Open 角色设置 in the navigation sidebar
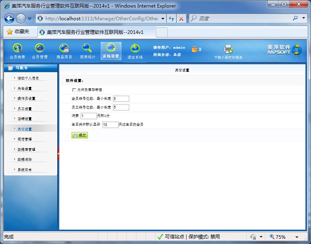The height and width of the screenshot is (244, 311). click(24, 89)
